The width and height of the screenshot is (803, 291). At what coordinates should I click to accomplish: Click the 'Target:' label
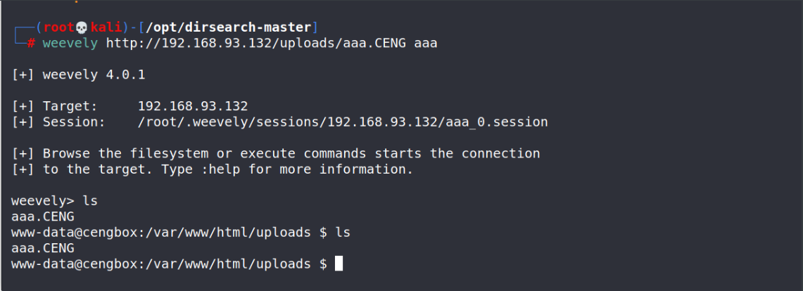click(x=70, y=106)
